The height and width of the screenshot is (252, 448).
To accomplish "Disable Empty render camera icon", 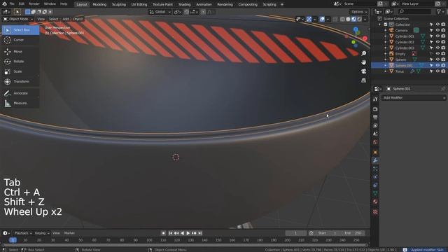I will click(443, 54).
